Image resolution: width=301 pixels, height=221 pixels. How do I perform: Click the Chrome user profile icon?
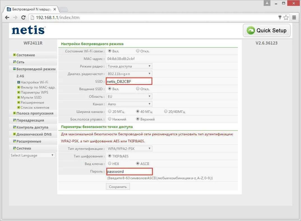(x=267, y=3)
